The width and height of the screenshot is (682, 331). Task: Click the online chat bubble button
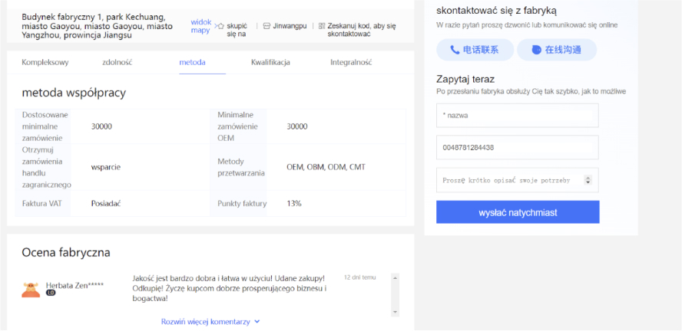[x=557, y=50]
